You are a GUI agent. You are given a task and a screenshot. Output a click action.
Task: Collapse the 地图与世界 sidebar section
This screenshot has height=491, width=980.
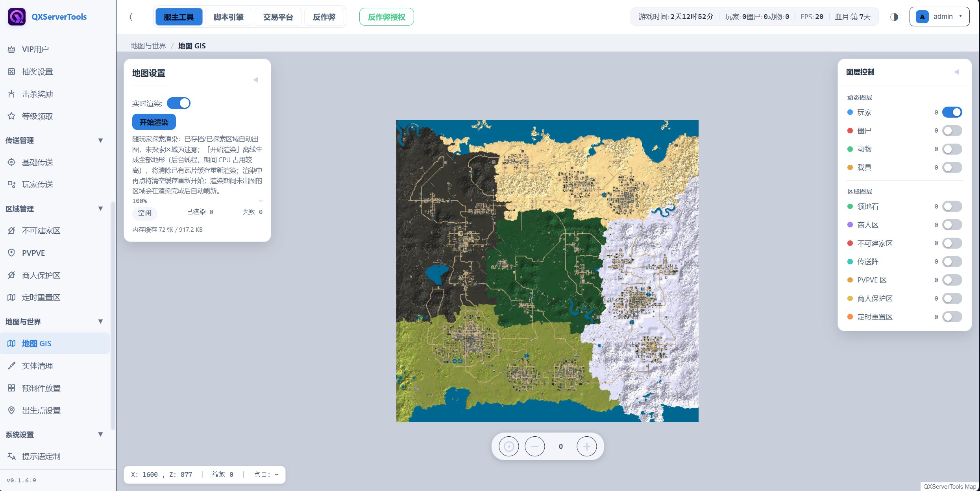pyautogui.click(x=100, y=321)
